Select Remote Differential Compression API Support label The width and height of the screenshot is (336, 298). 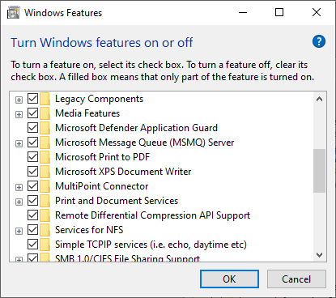click(x=152, y=215)
